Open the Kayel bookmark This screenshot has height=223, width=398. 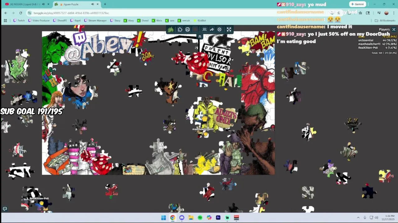point(75,20)
